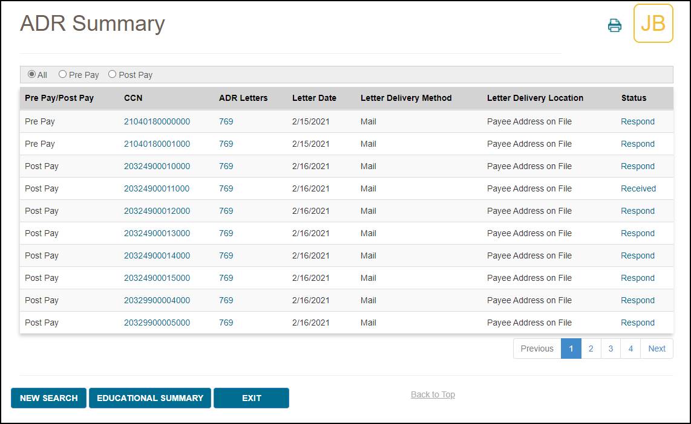Filter results by Post Pay
This screenshot has height=424, width=691.
click(x=112, y=74)
